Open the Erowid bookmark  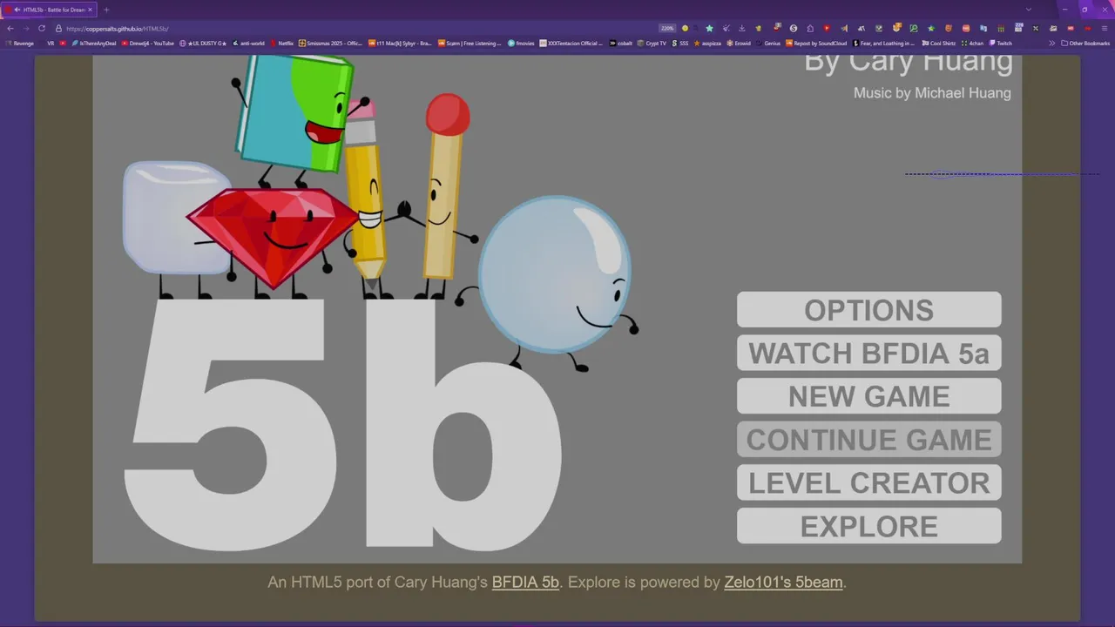pyautogui.click(x=738, y=43)
